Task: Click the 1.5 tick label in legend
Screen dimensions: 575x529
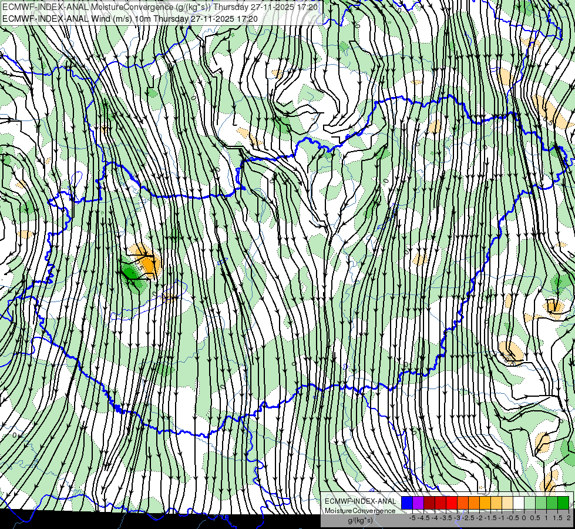Action: click(x=557, y=518)
